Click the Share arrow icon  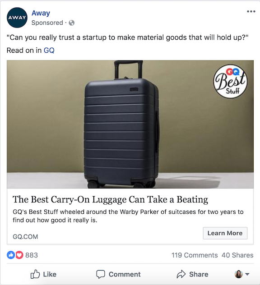(181, 274)
